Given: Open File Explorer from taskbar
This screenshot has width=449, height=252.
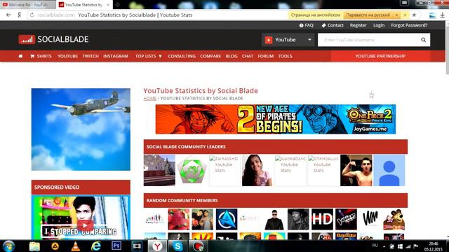Looking at the screenshot, I should (34, 246).
